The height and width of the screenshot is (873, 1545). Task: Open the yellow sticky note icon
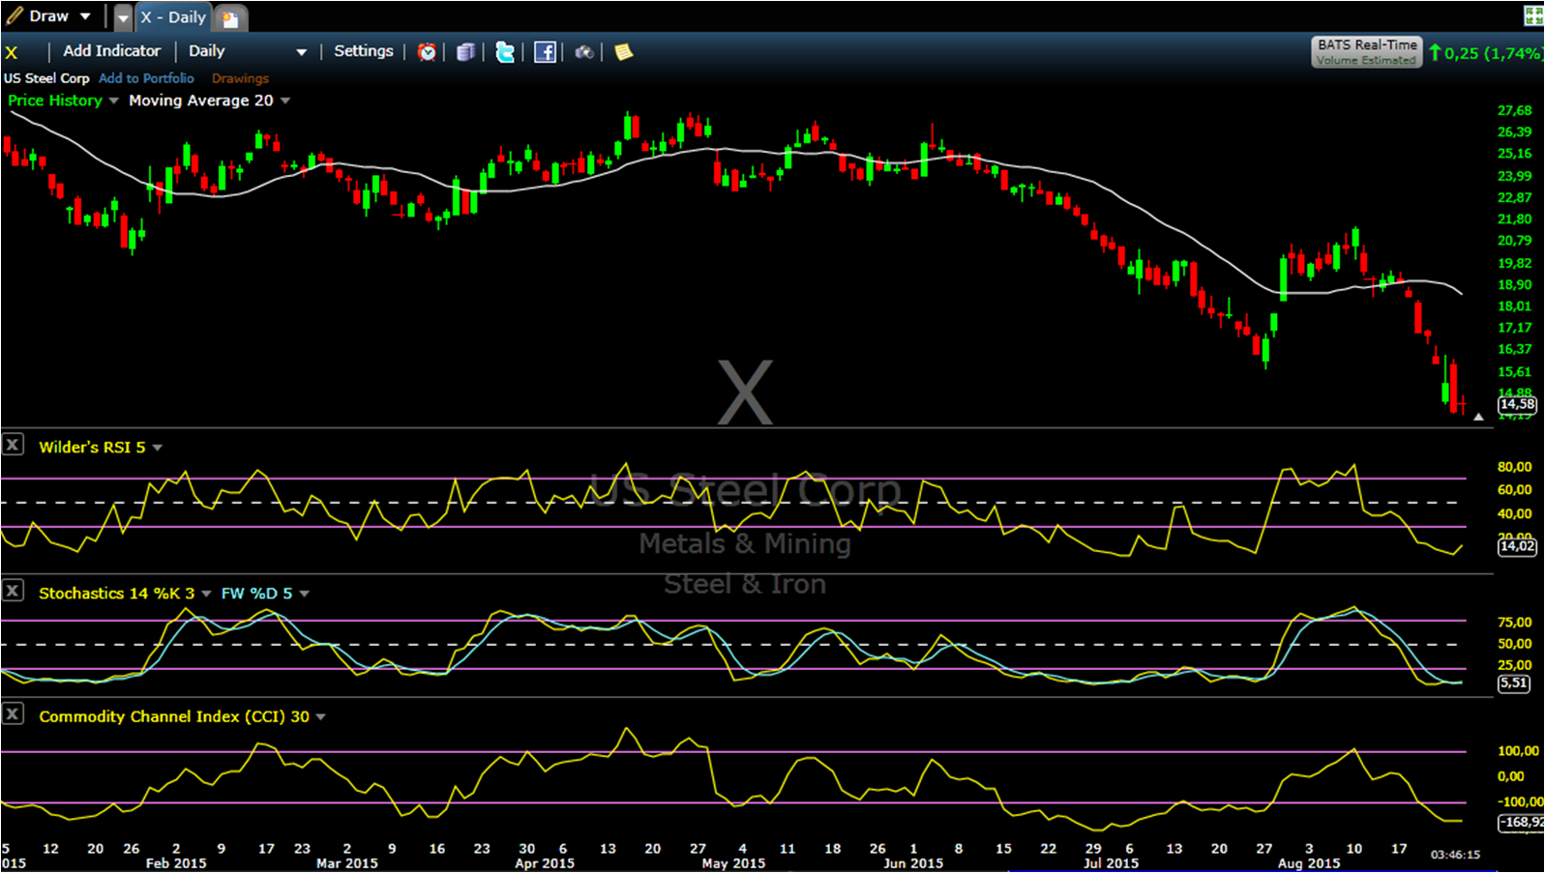[x=624, y=52]
